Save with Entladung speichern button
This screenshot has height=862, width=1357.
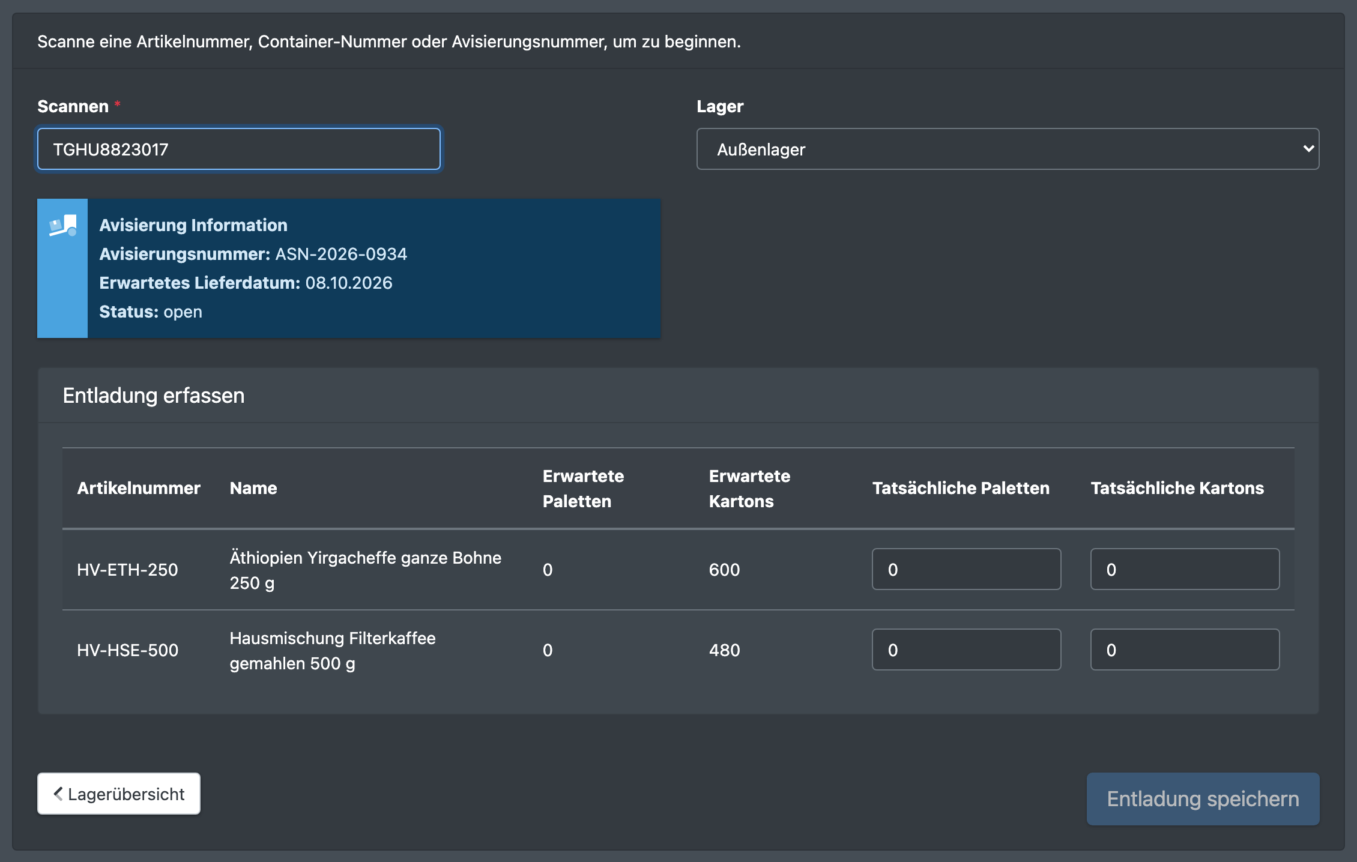pos(1203,799)
